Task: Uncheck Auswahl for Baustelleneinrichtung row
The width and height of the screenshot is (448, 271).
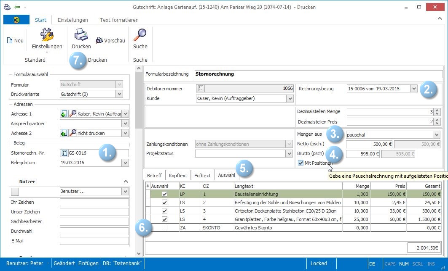Action: [164, 194]
